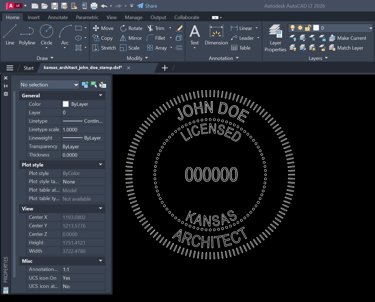Click the Undo arrow
The height and width of the screenshot is (302, 375).
(104, 6)
